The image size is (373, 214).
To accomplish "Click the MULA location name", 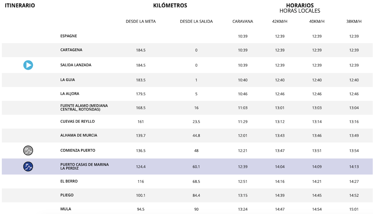I will click(x=66, y=209).
